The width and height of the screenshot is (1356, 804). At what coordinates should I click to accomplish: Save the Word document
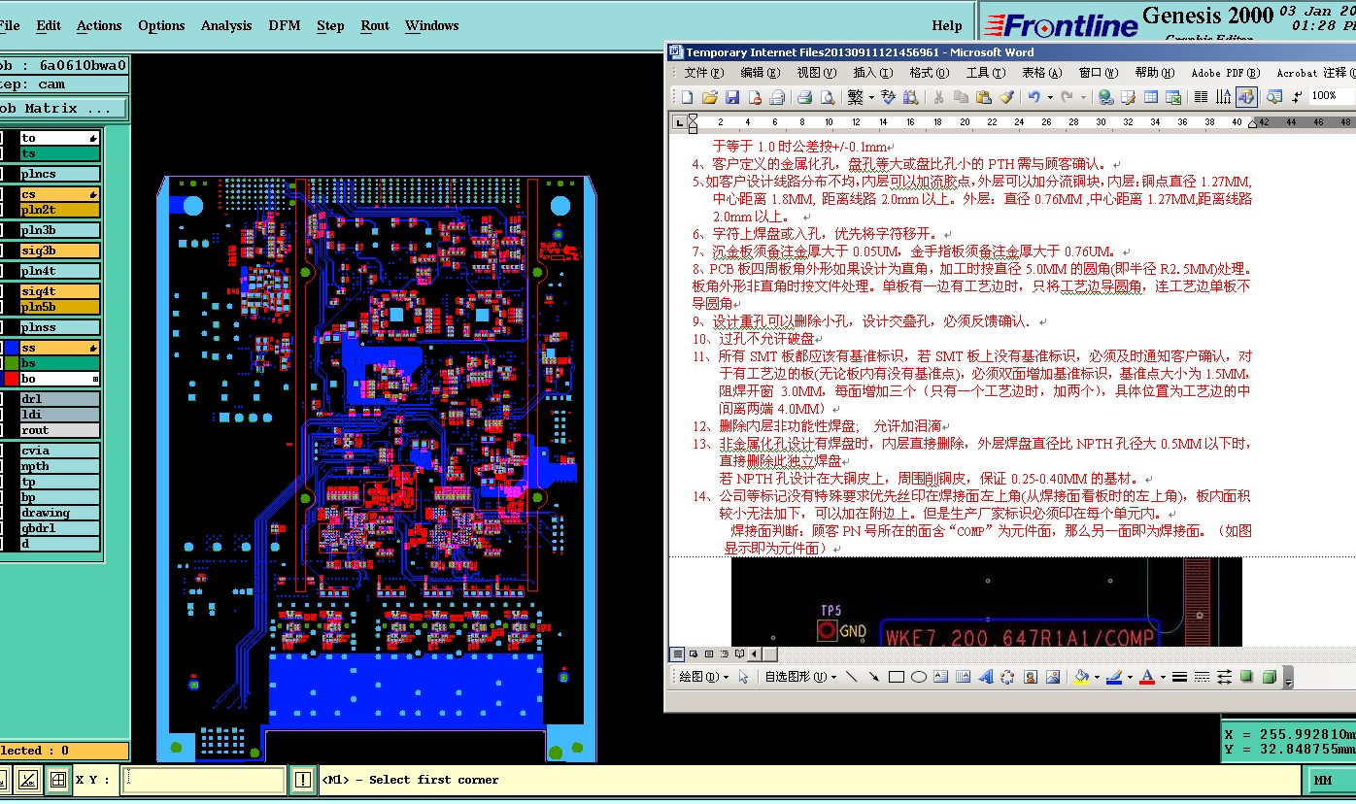[732, 96]
